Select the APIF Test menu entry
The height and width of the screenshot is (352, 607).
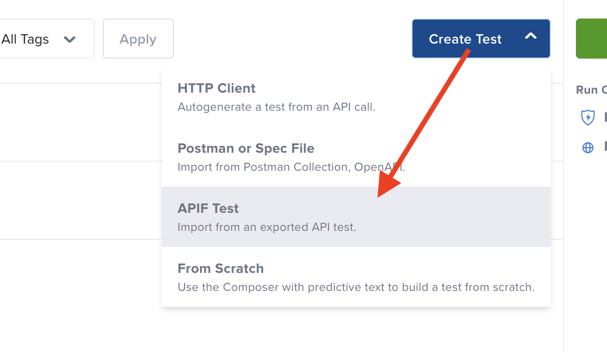[208, 209]
